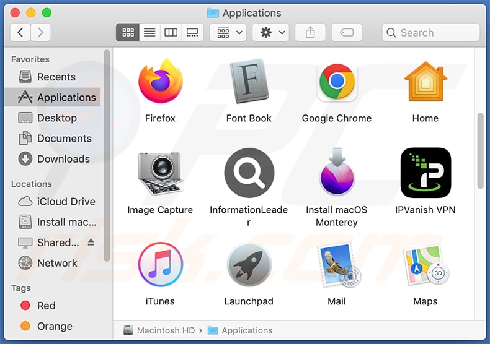Screen dimensions: 490x344
Task: Select the iTunes app icon
Action: point(160,264)
